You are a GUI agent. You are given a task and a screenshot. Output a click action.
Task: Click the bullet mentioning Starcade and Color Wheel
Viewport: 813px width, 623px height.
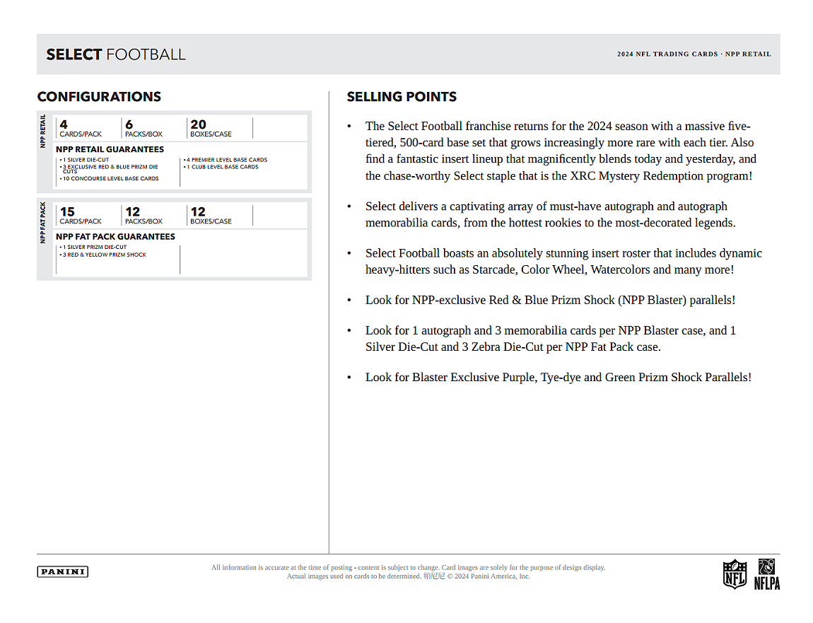pyautogui.click(x=563, y=261)
